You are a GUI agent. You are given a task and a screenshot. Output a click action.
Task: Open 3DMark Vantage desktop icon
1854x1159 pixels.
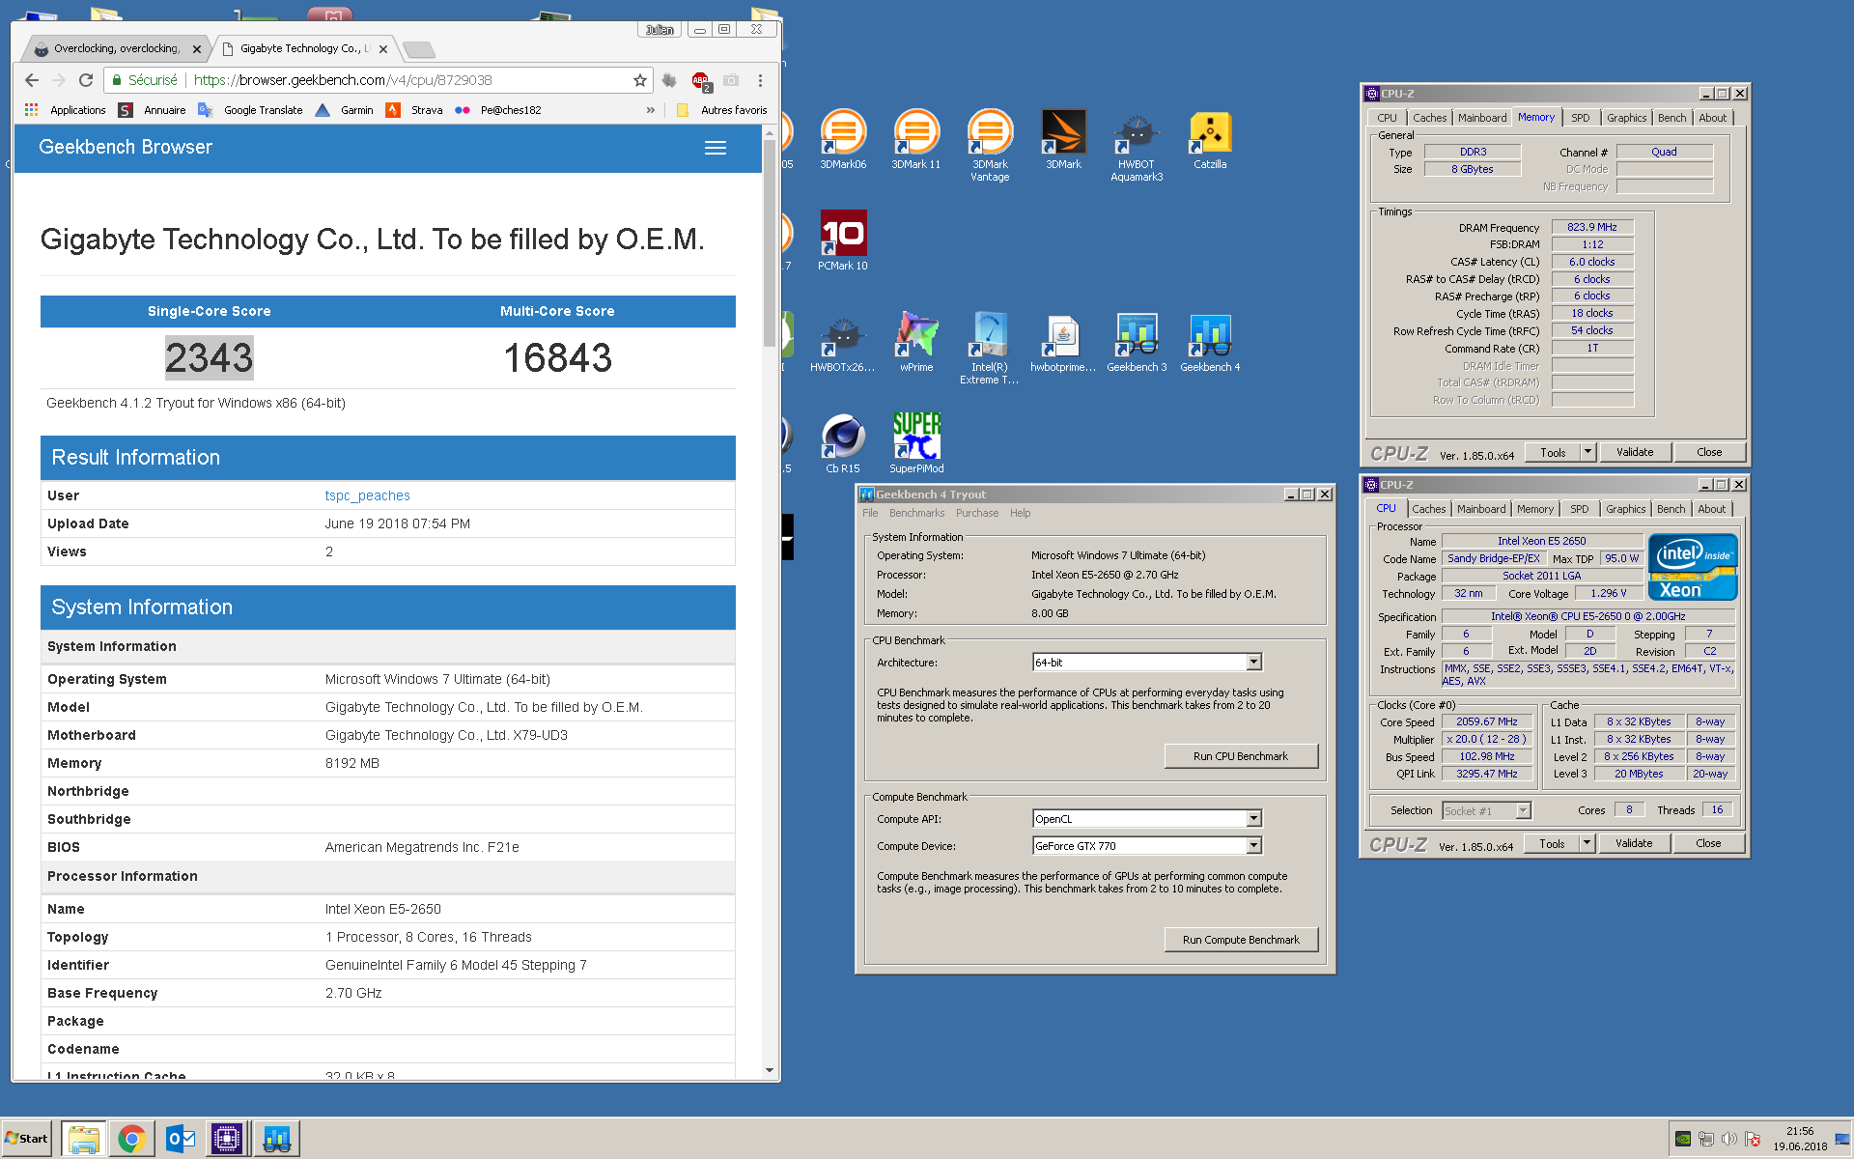click(x=990, y=145)
